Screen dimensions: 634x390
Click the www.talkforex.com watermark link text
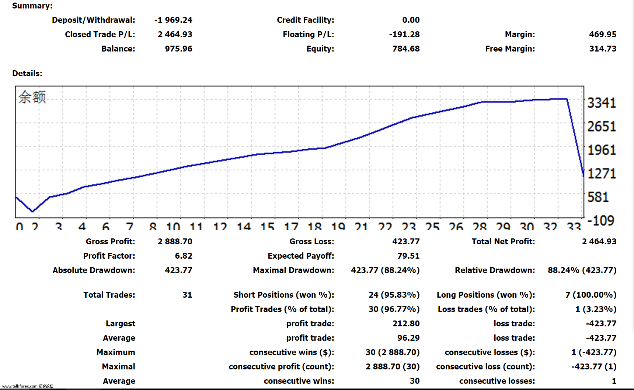pos(20,386)
